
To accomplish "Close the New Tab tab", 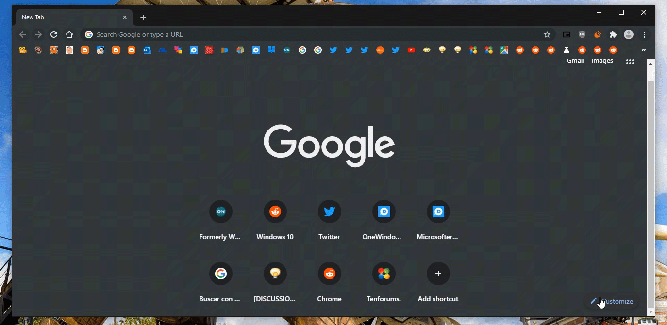I will point(125,17).
